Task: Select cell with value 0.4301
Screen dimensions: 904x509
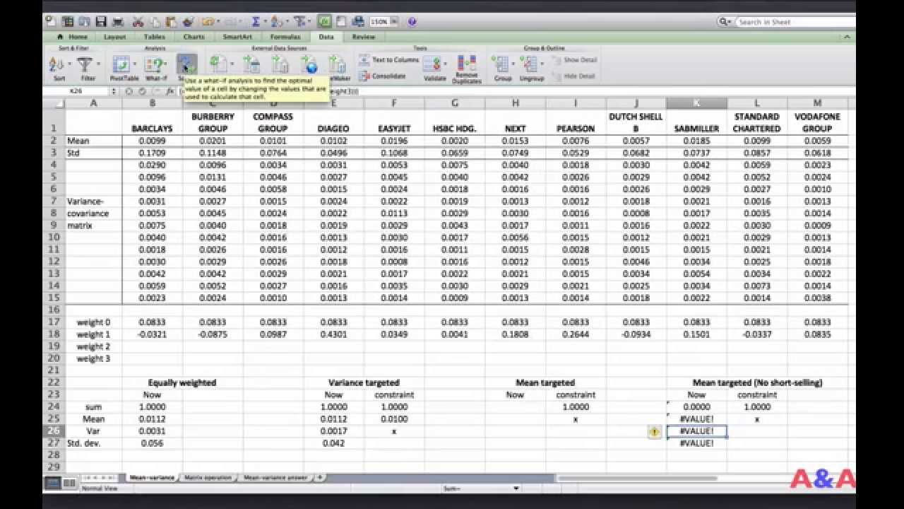Action: point(333,334)
